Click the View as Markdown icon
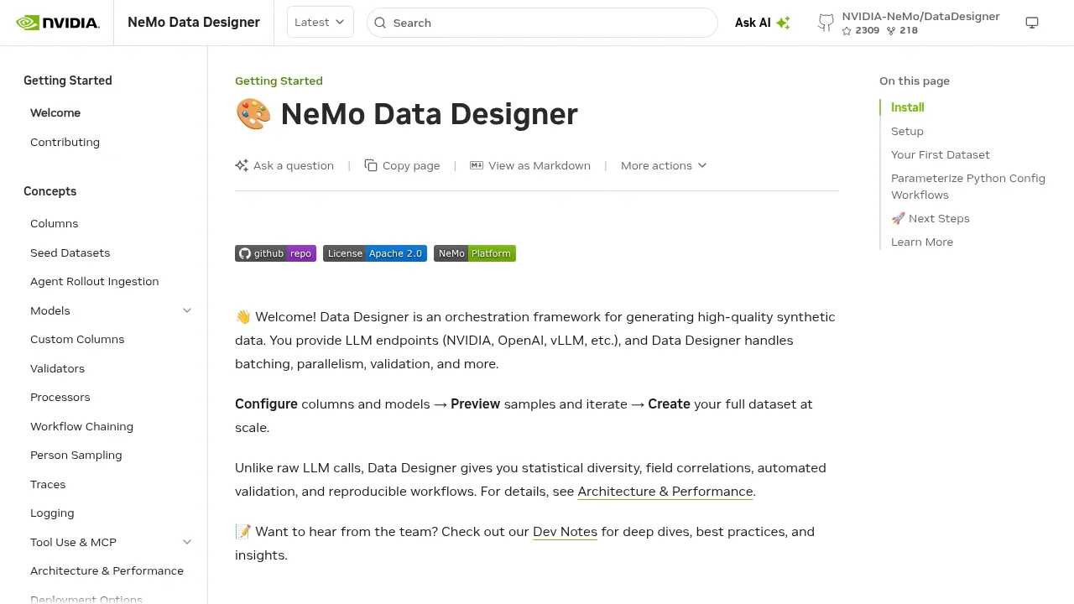The image size is (1074, 604). pyautogui.click(x=477, y=165)
